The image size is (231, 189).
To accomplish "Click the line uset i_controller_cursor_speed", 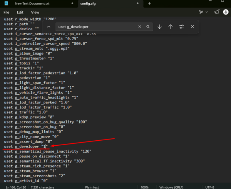I will pos(45,44).
